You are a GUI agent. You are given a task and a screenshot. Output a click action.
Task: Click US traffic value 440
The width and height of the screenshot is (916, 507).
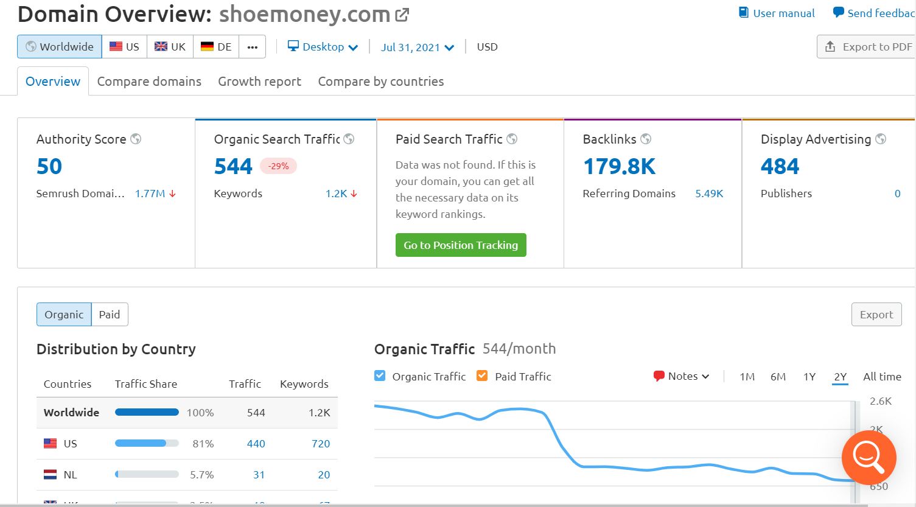[256, 444]
